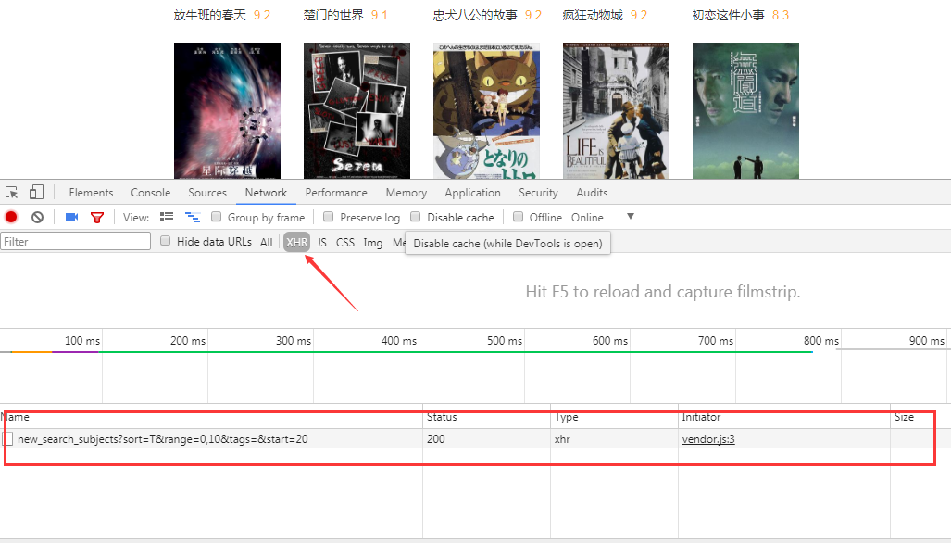
Task: Sort by the Initiator column header
Action: (784, 417)
